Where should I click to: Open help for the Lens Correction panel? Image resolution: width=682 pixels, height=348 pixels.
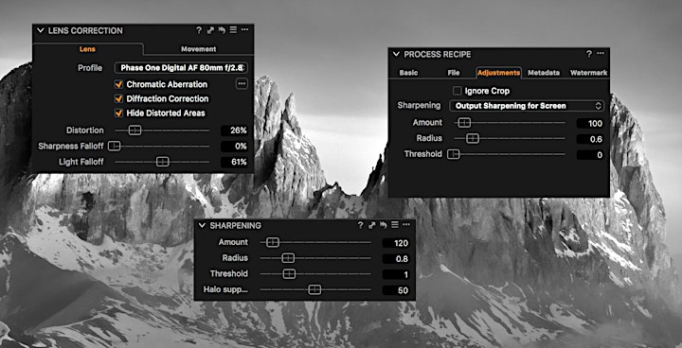[199, 30]
